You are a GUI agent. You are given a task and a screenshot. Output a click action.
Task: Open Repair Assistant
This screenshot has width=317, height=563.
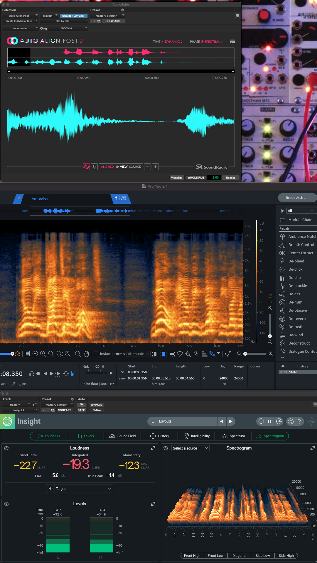point(298,198)
